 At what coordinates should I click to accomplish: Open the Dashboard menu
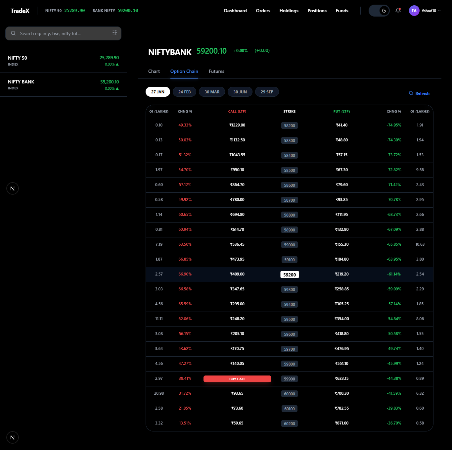pos(235,11)
